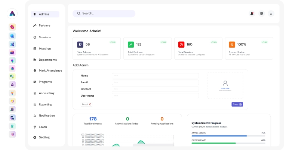This screenshot has height=150, width=286.
Task: Click the green Total Partners icon
Action: point(131,44)
